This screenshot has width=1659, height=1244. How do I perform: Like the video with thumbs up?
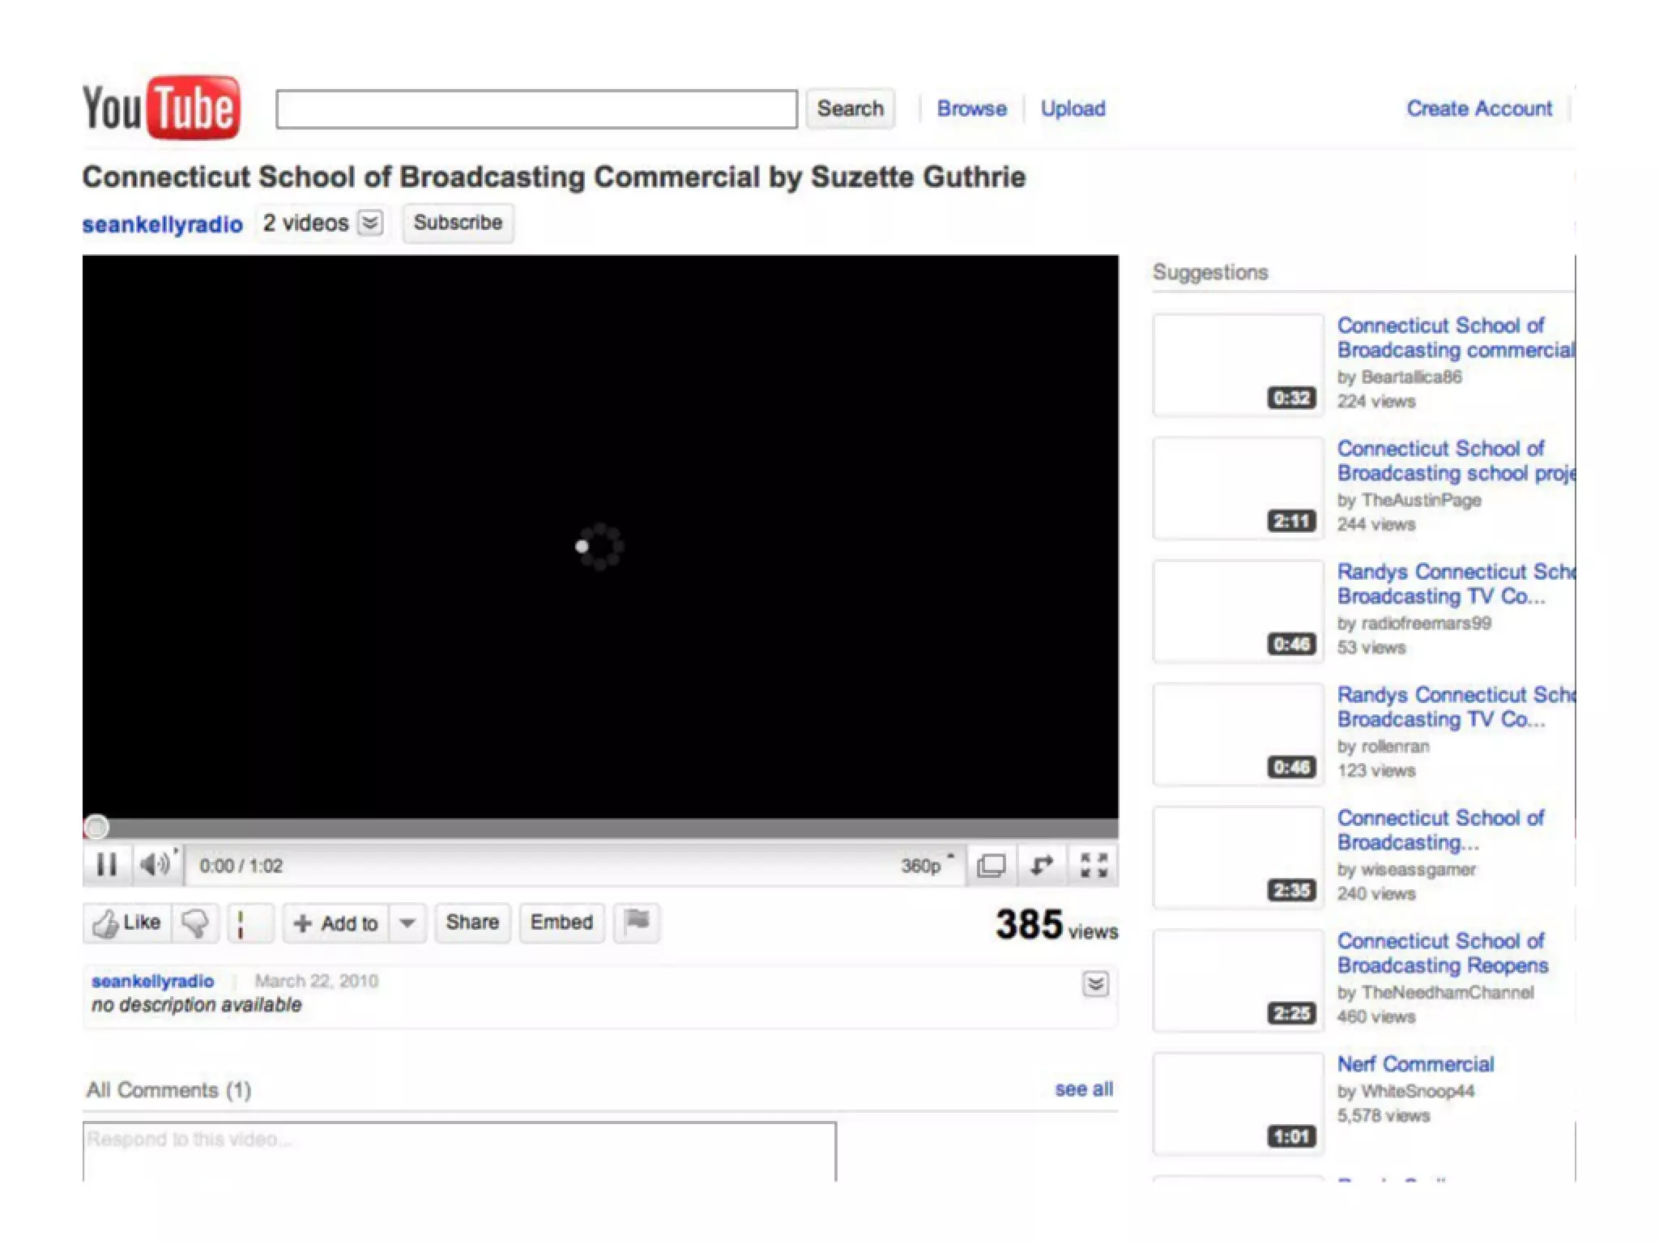(x=127, y=922)
